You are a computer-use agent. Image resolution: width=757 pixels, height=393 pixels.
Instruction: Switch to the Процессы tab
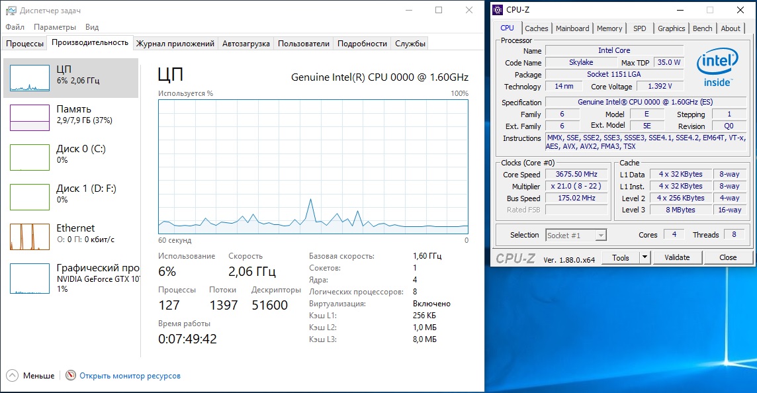coord(24,44)
